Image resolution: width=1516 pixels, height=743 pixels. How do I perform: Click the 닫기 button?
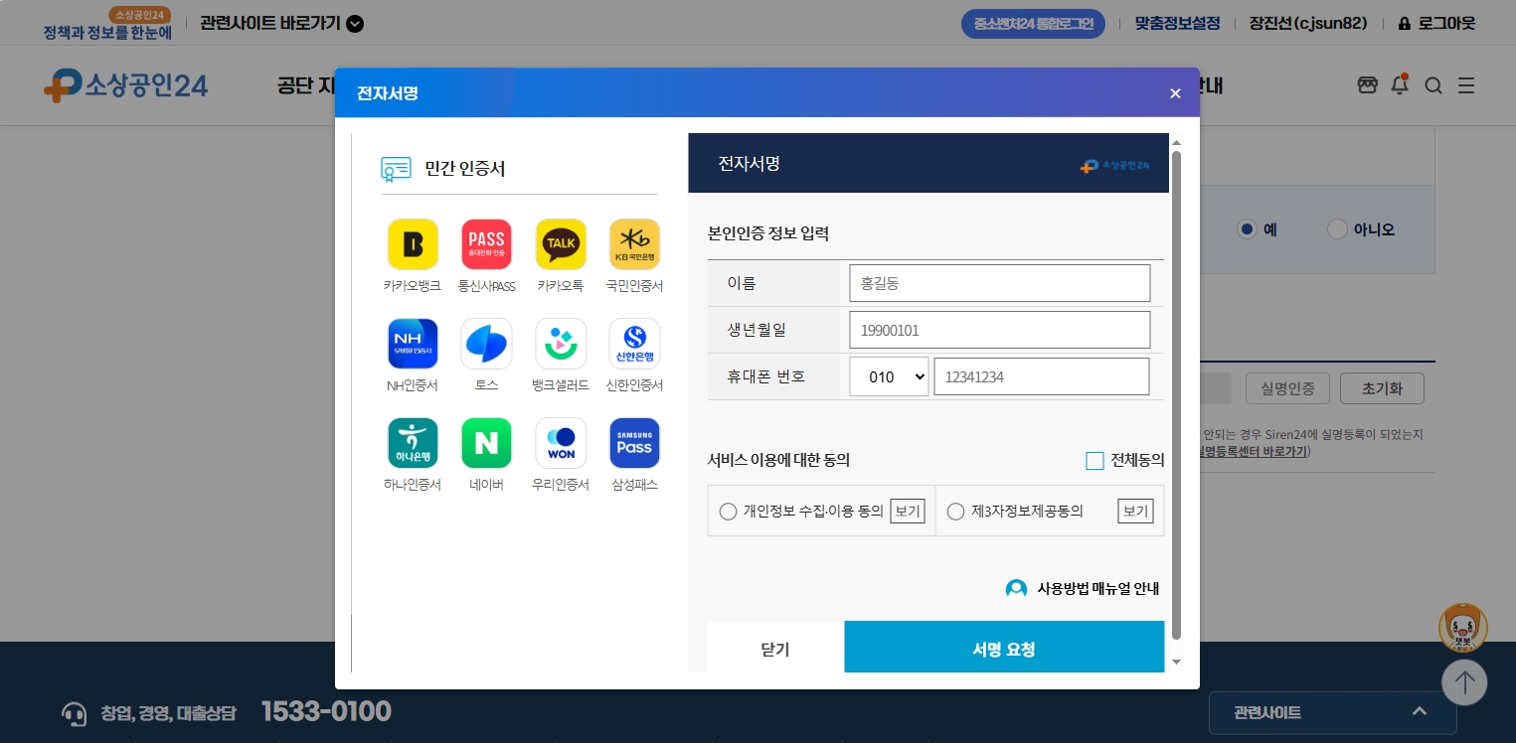[x=775, y=649]
